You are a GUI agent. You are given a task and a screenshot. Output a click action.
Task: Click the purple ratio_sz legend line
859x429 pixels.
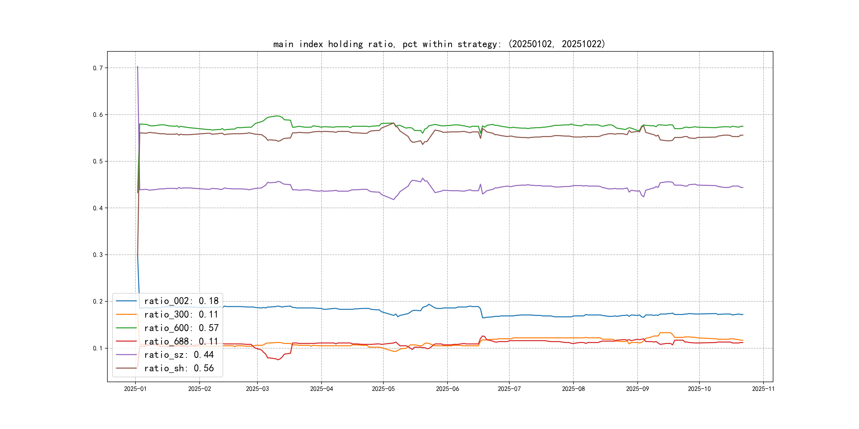[x=126, y=355]
